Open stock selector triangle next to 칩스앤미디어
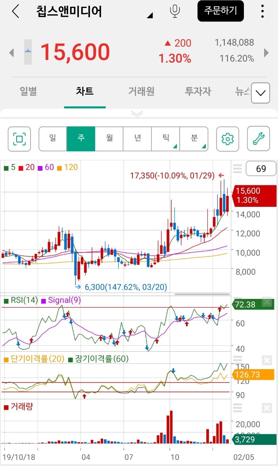This screenshot has height=468, width=278. 150,15
